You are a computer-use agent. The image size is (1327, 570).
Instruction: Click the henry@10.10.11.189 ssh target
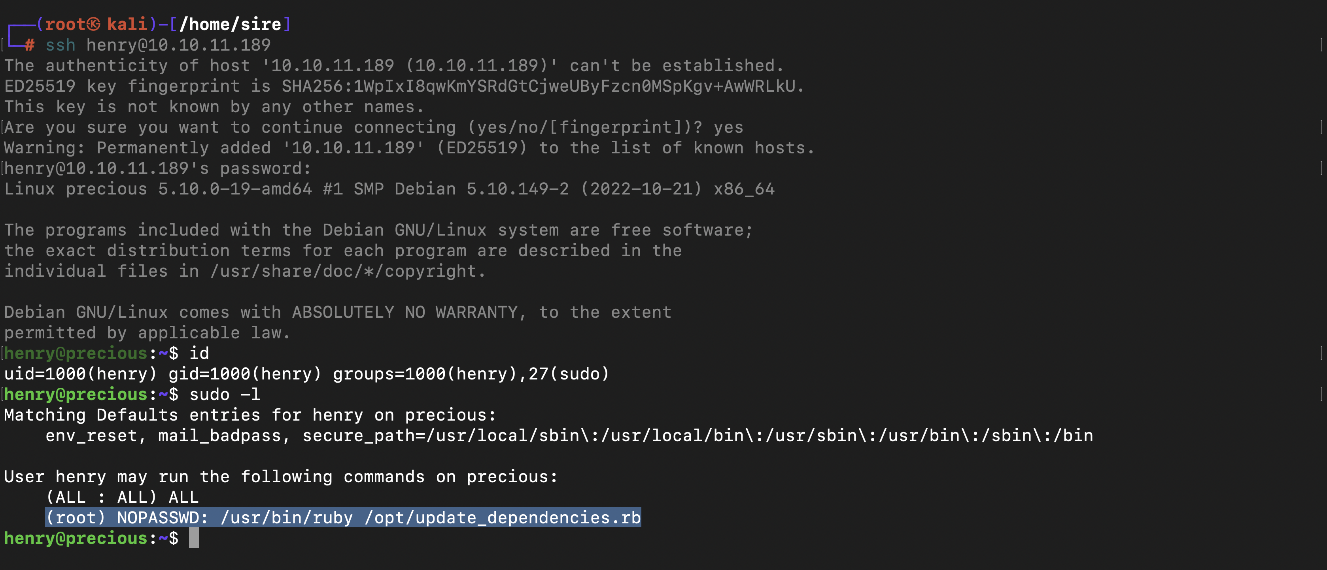click(178, 45)
